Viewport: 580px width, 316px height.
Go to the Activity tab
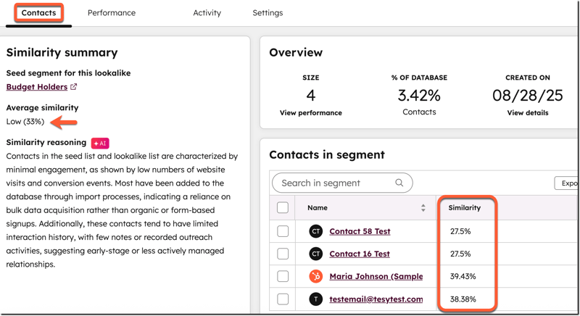click(x=207, y=13)
